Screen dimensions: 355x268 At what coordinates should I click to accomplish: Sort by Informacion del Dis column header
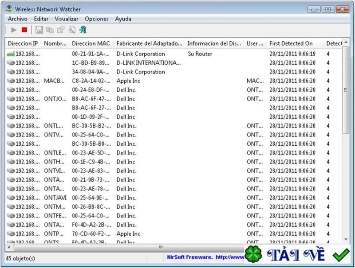tap(214, 43)
